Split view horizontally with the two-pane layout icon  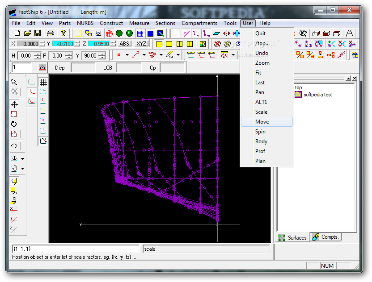click(x=169, y=44)
